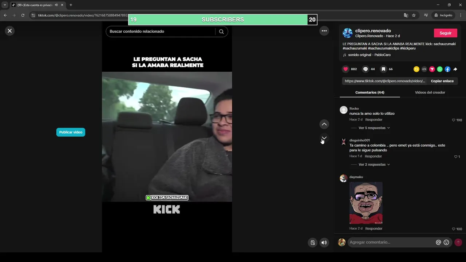Reload page with browser refresh button
This screenshot has height=262, width=466.
(23, 15)
